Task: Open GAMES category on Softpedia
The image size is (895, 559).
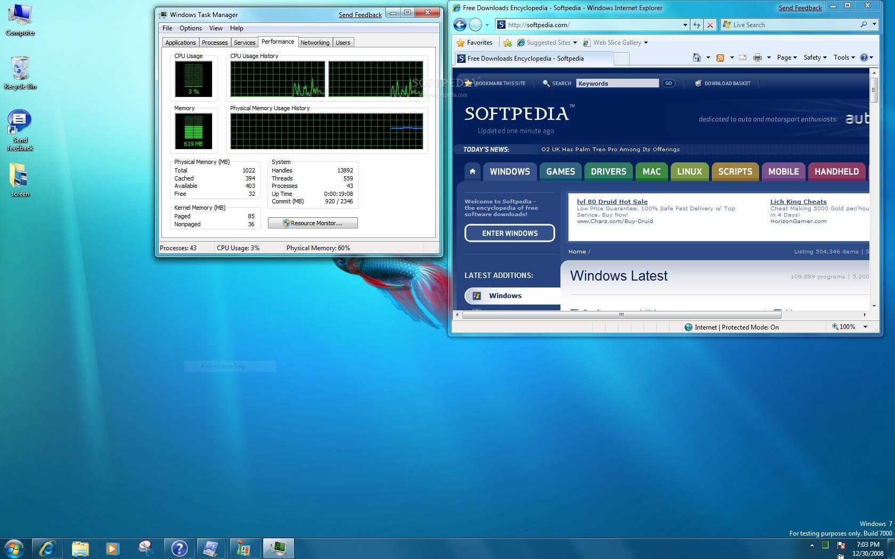Action: coord(560,171)
